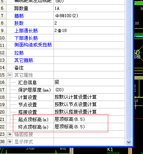143x154 pixels.
Task: Select the 上部通长筋 property name
Action: point(26,31)
